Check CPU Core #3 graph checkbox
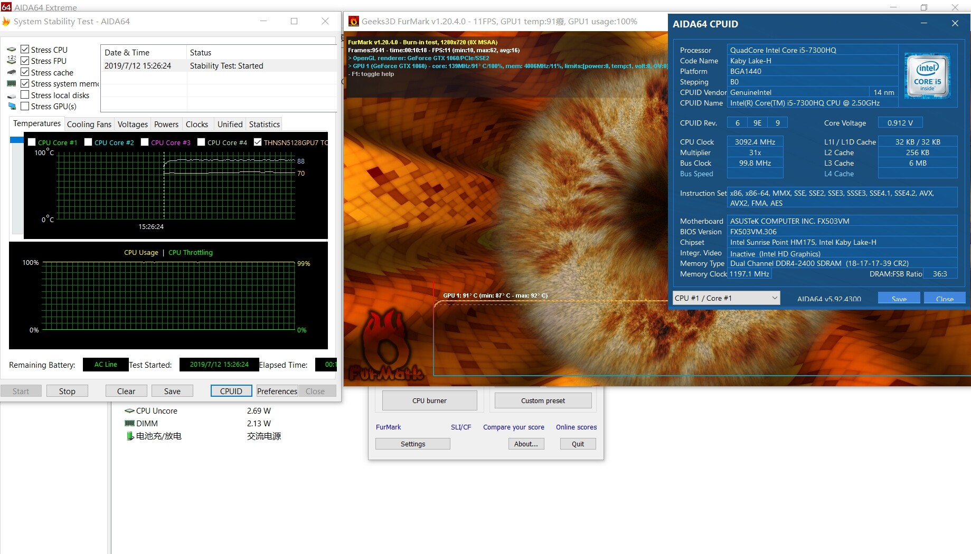Viewport: 971px width, 554px height. coord(145,142)
